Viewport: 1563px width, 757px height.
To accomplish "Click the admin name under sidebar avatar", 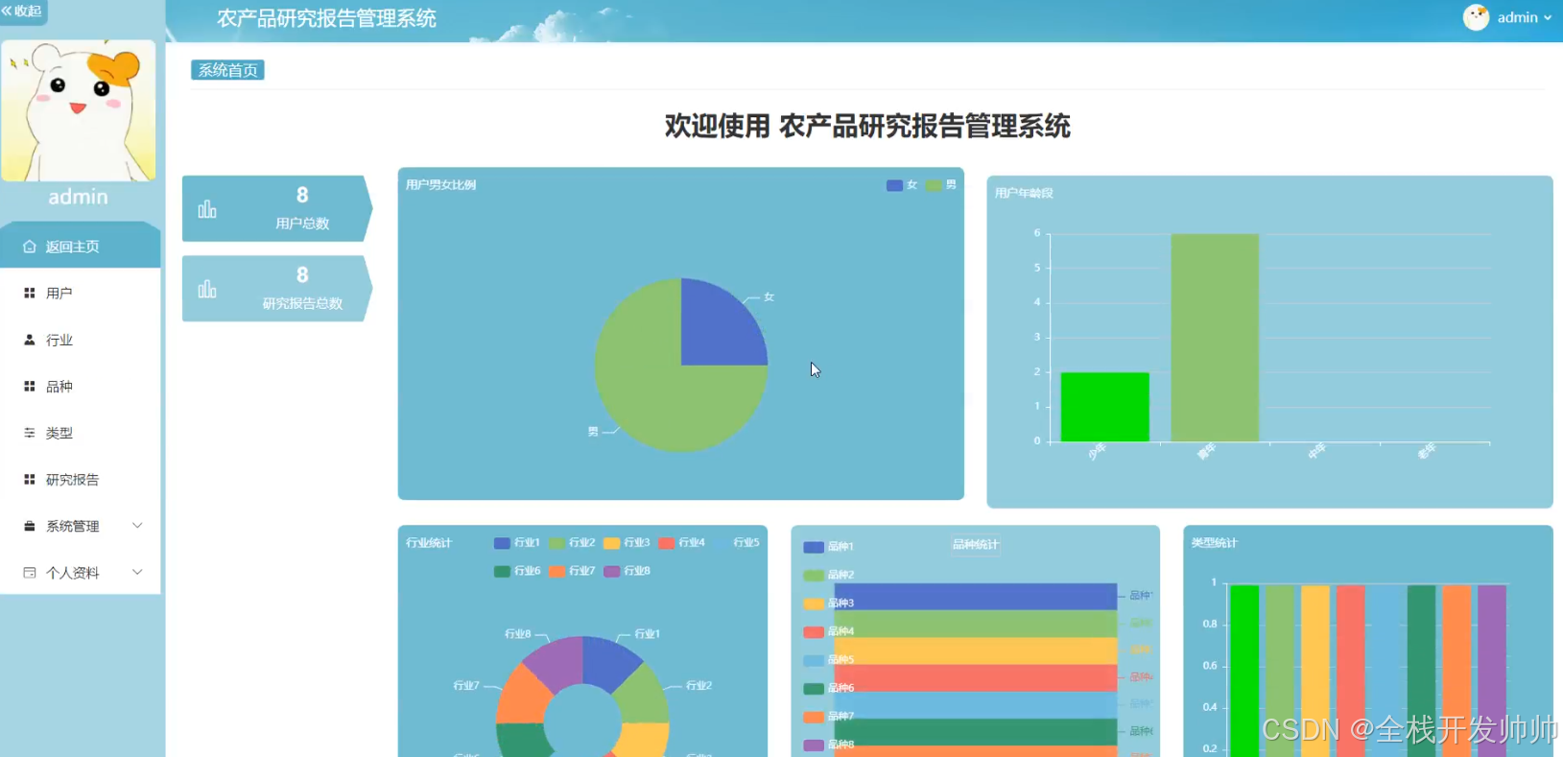I will pyautogui.click(x=79, y=197).
